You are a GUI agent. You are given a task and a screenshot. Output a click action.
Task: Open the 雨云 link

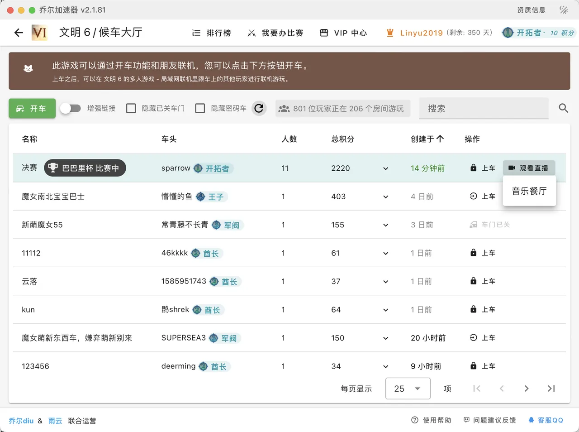pos(55,421)
